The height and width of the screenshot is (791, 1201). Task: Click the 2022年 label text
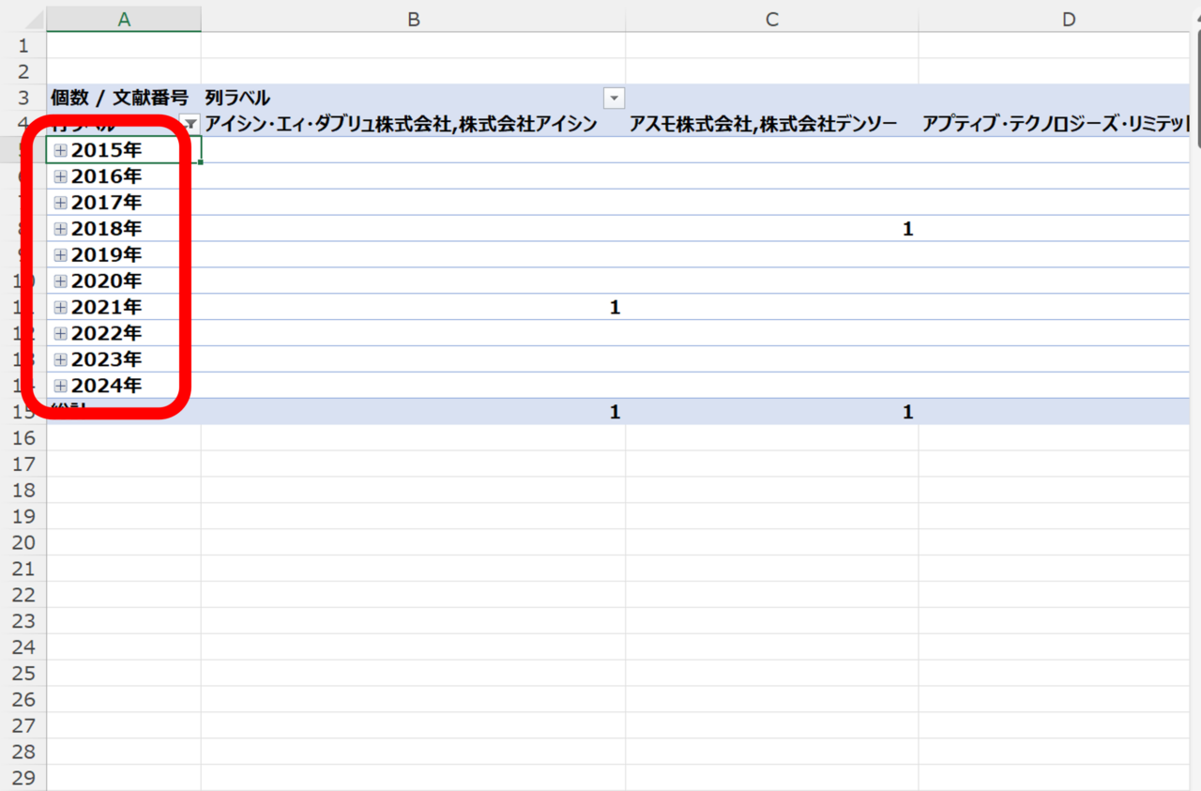106,333
